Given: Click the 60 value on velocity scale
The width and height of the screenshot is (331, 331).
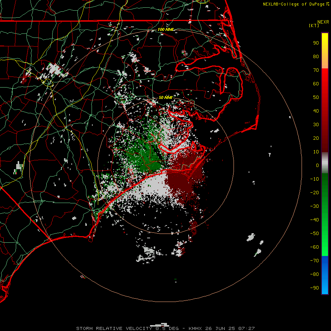Looking at the screenshot, I should coord(316,84).
